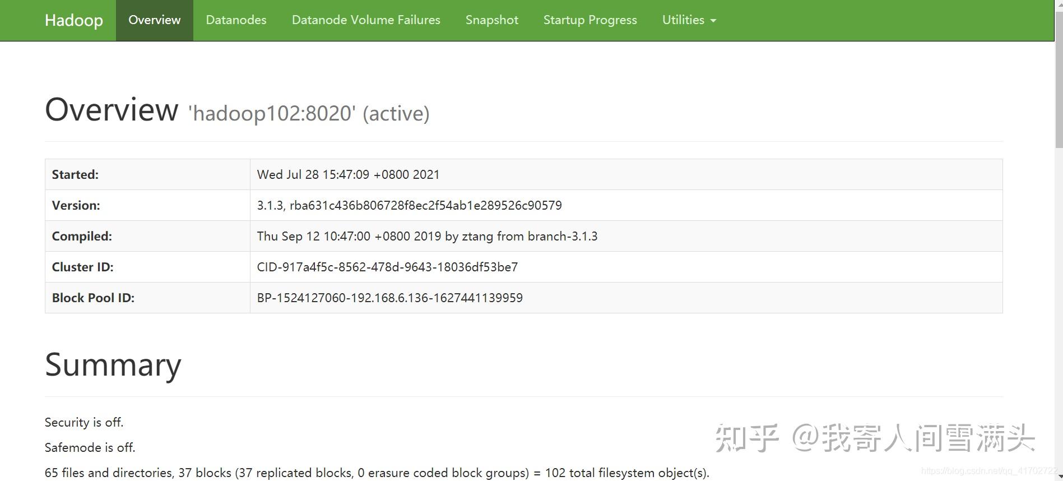Go to Datanode Volume Failures tab
The image size is (1063, 481).
click(x=366, y=20)
